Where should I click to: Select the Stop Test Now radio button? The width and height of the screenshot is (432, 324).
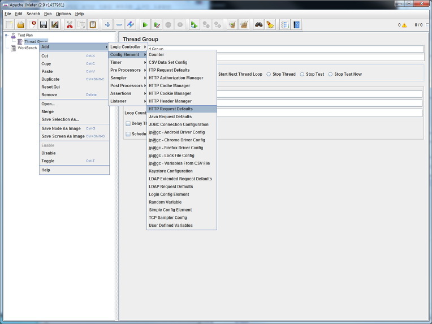click(x=330, y=75)
